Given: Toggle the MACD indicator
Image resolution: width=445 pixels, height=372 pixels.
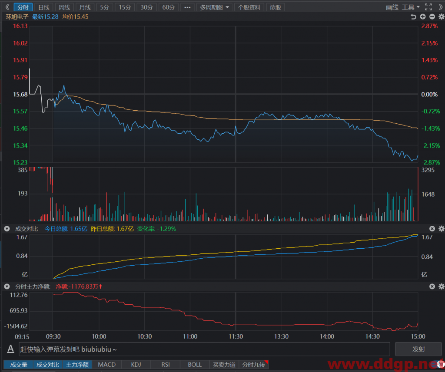Looking at the screenshot, I should pos(107,364).
